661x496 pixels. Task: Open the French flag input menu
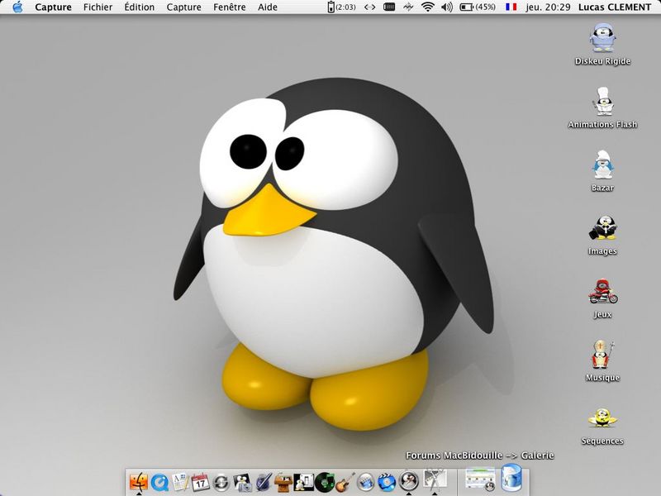(511, 7)
